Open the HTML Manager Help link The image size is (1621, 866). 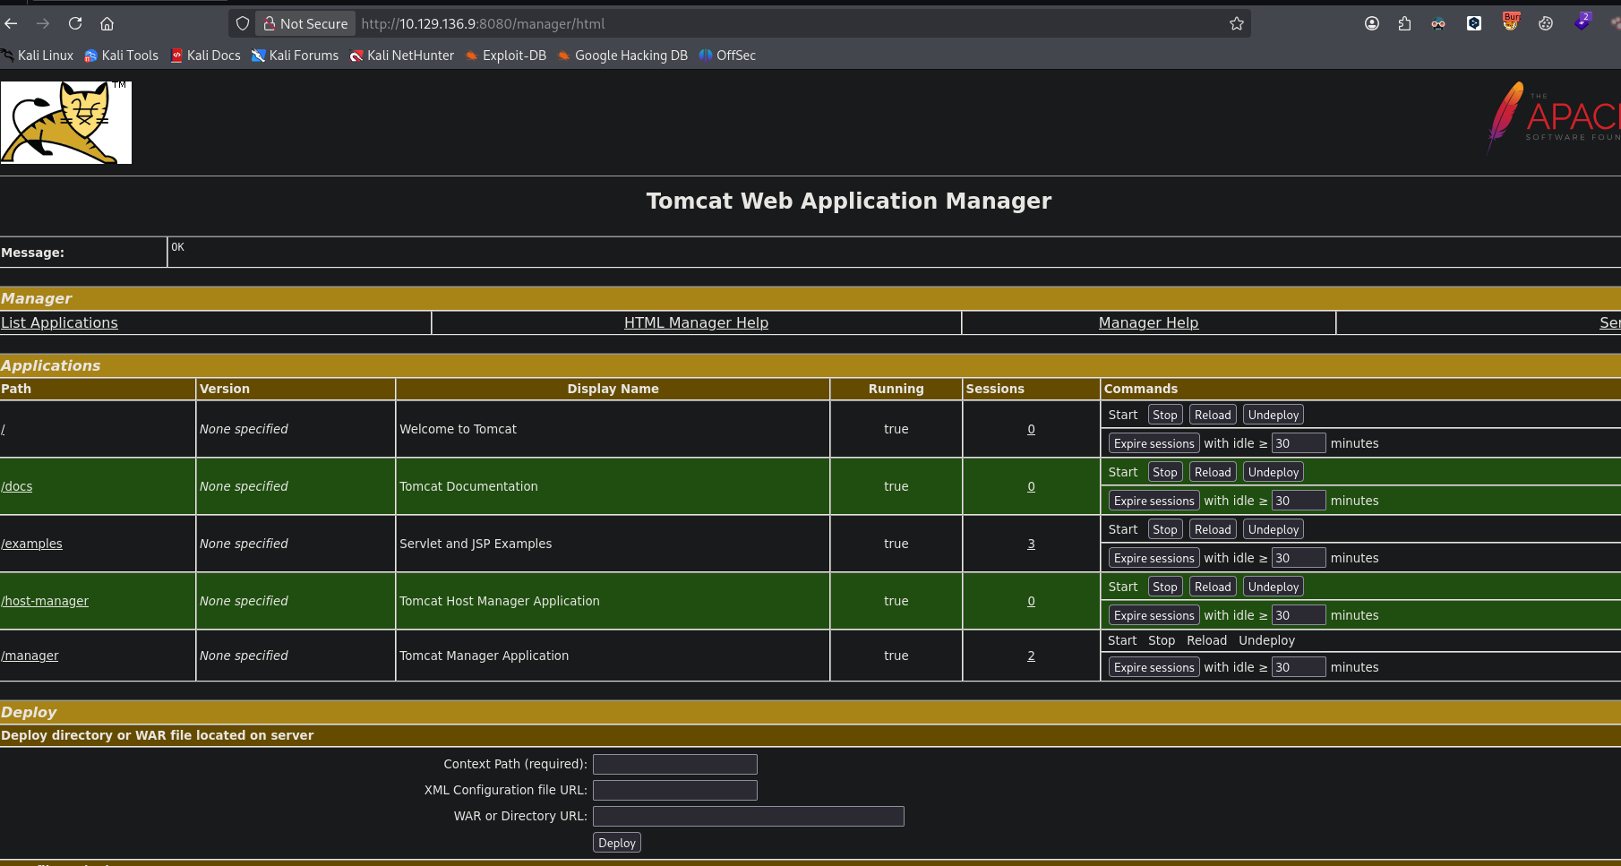coord(696,322)
